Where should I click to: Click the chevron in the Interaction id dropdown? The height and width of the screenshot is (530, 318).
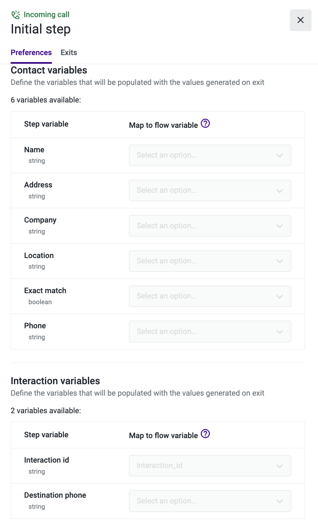coord(280,466)
